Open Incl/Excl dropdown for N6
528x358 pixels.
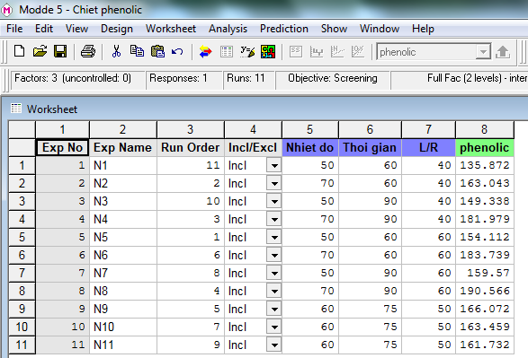pyautogui.click(x=274, y=255)
